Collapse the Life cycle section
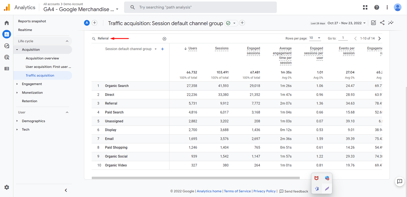 click(67, 41)
